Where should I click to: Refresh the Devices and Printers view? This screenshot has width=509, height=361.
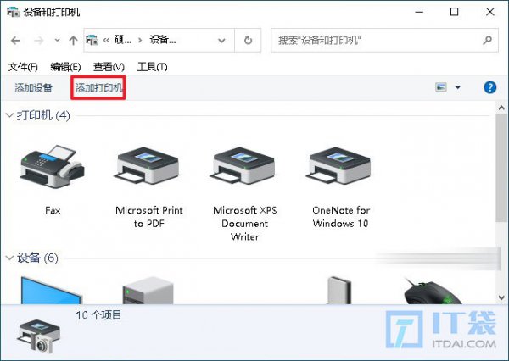(x=248, y=40)
